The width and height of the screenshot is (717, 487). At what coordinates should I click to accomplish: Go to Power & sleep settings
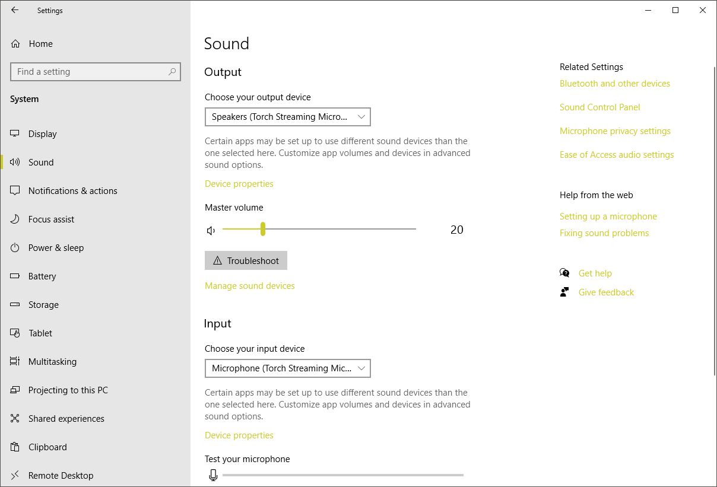pyautogui.click(x=56, y=248)
